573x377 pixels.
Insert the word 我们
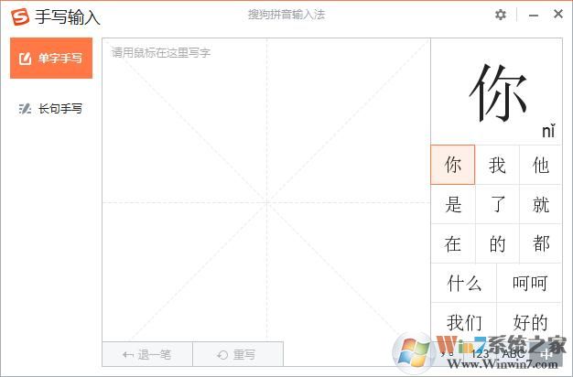pyautogui.click(x=464, y=323)
